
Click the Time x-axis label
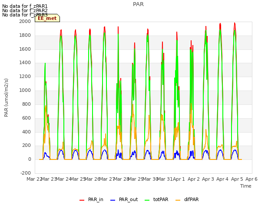(246, 186)
